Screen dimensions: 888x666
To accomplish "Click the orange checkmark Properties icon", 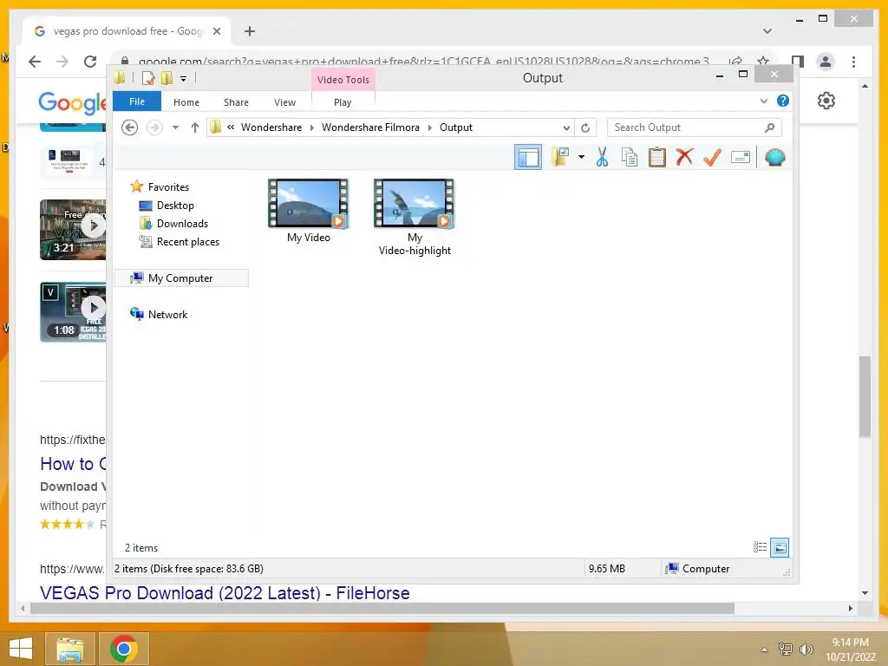I will (x=713, y=157).
